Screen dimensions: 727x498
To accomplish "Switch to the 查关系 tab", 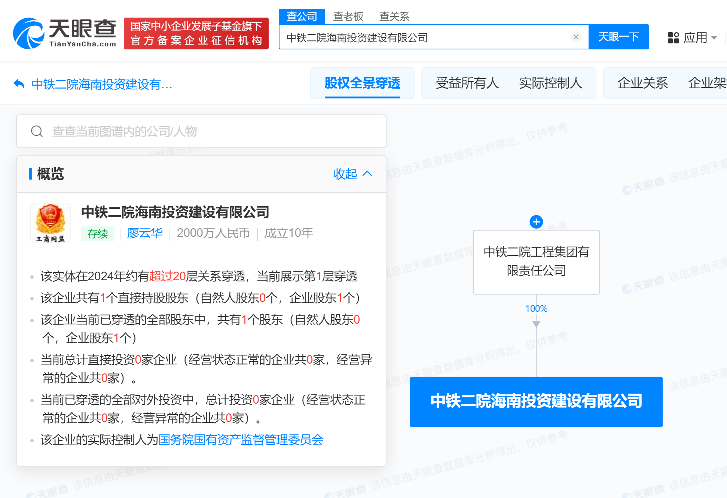I will pos(394,16).
